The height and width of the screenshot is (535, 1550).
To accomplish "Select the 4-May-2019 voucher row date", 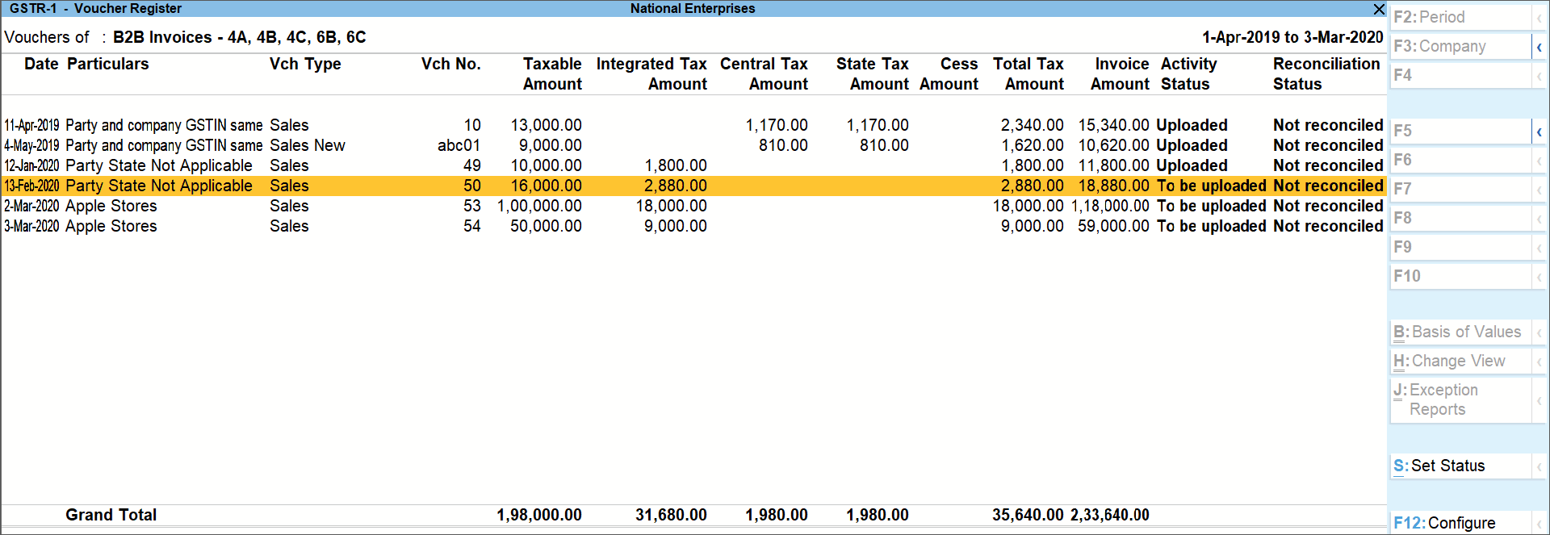I will [x=31, y=145].
